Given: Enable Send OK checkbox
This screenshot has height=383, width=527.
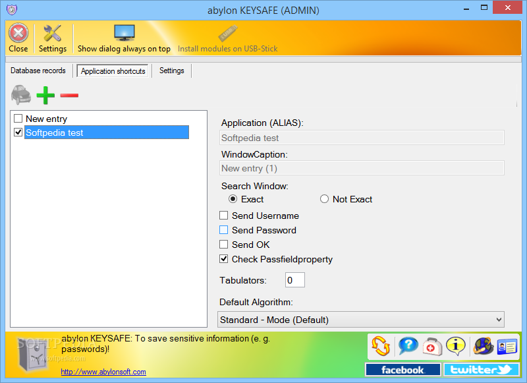Looking at the screenshot, I should tap(223, 244).
